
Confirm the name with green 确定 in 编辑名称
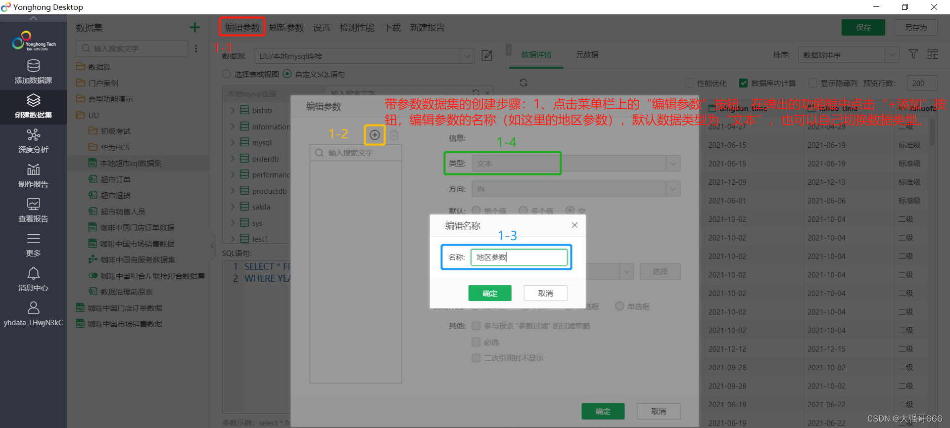pos(490,293)
